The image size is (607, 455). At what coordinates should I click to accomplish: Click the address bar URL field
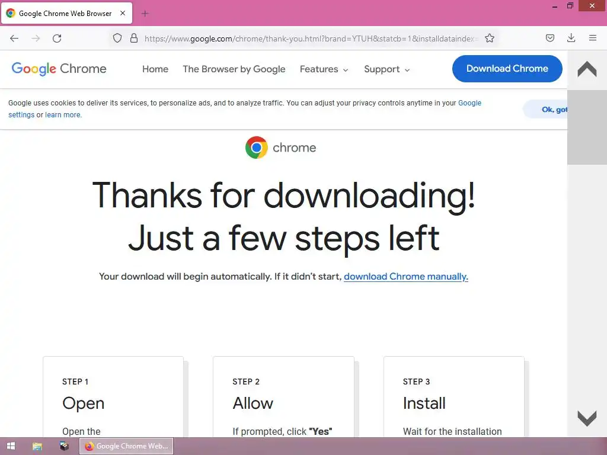[x=312, y=39]
